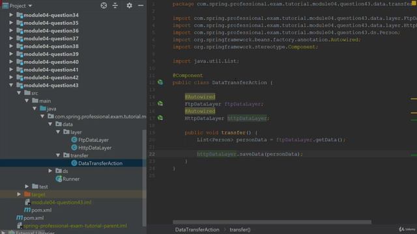Click Runner class icon in tree
Image resolution: width=417 pixels, height=234 pixels.
[59, 179]
